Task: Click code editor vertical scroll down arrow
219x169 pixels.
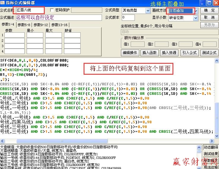Action: tap(217, 136)
